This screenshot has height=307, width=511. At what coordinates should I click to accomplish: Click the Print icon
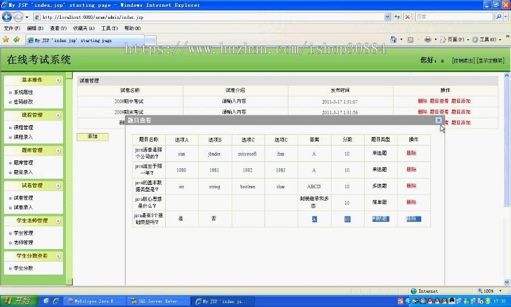pyautogui.click(x=428, y=39)
